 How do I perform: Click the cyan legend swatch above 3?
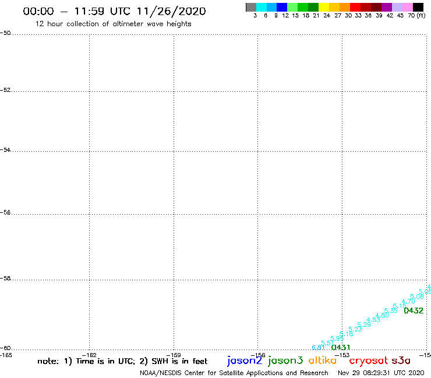point(261,7)
